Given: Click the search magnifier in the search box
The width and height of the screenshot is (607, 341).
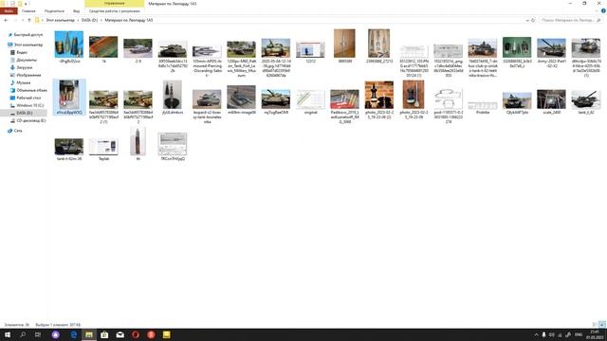Looking at the screenshot, I should pyautogui.click(x=598, y=20).
